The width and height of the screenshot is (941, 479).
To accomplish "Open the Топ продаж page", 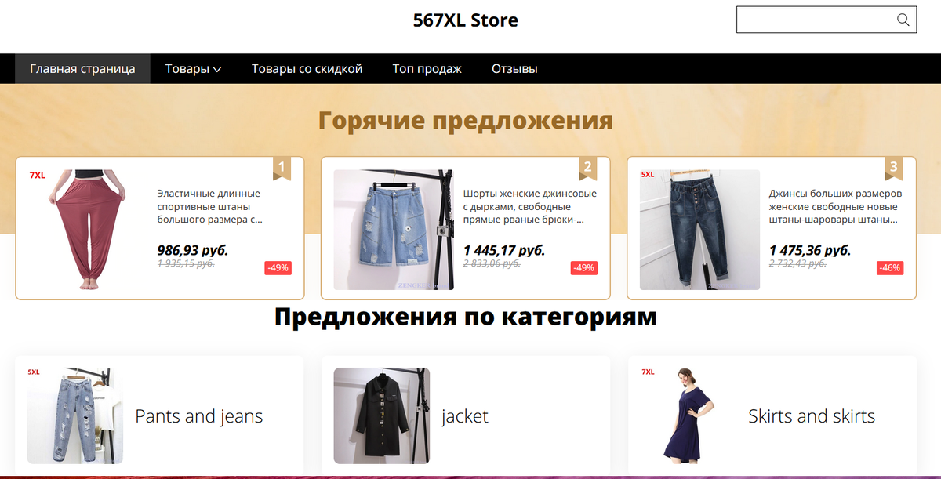I will 427,68.
